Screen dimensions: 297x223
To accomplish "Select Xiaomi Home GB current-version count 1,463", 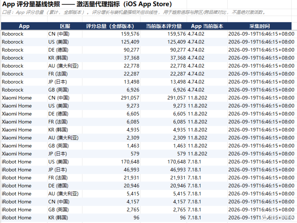I will 179,146.
